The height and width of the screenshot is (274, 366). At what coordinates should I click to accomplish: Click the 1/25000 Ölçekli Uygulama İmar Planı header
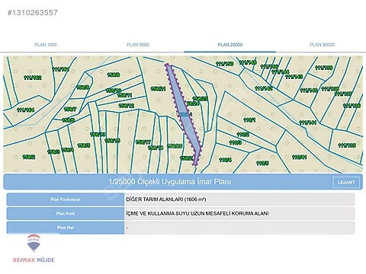pyautogui.click(x=170, y=182)
